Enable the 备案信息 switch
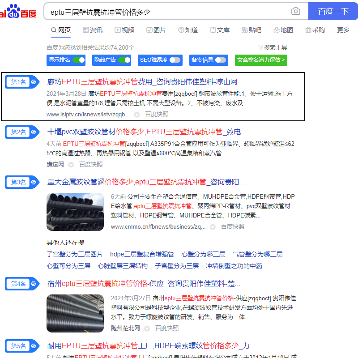This screenshot has width=358, height=358. pos(221,60)
